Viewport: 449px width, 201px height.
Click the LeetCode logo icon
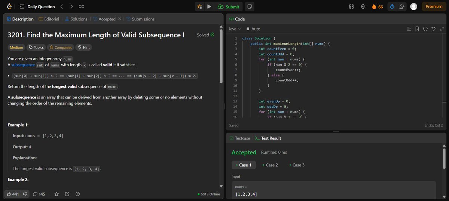[x=9, y=6]
